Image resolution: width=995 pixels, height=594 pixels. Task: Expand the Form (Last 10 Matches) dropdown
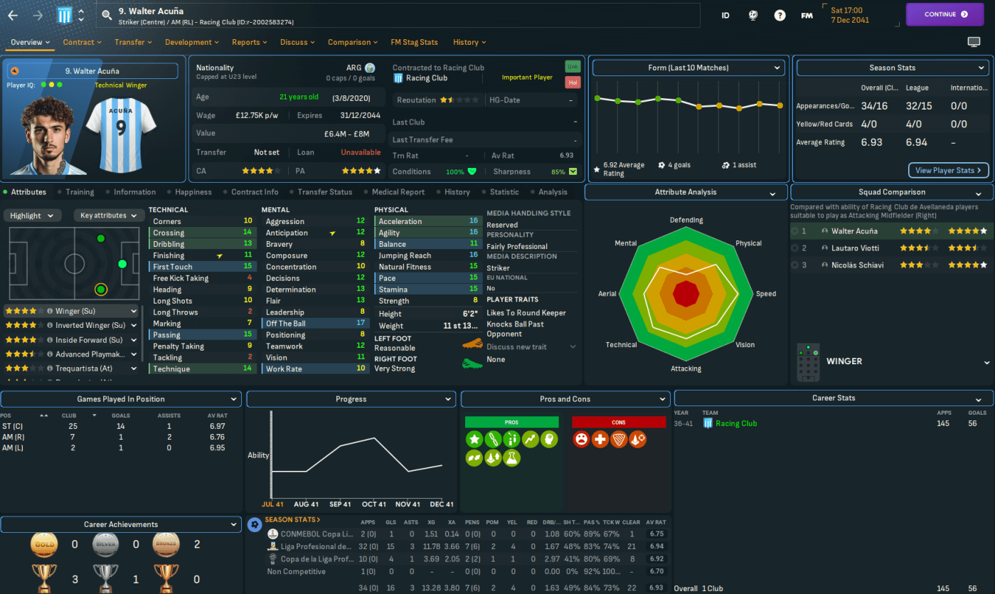point(688,68)
